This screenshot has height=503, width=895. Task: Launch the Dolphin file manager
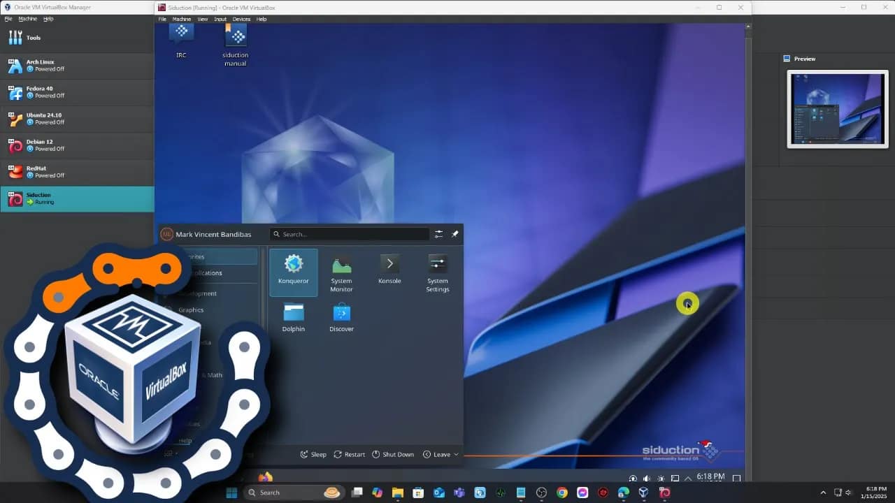[x=293, y=317]
